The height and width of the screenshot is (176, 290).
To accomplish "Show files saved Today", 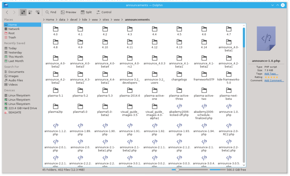I will (22, 48).
